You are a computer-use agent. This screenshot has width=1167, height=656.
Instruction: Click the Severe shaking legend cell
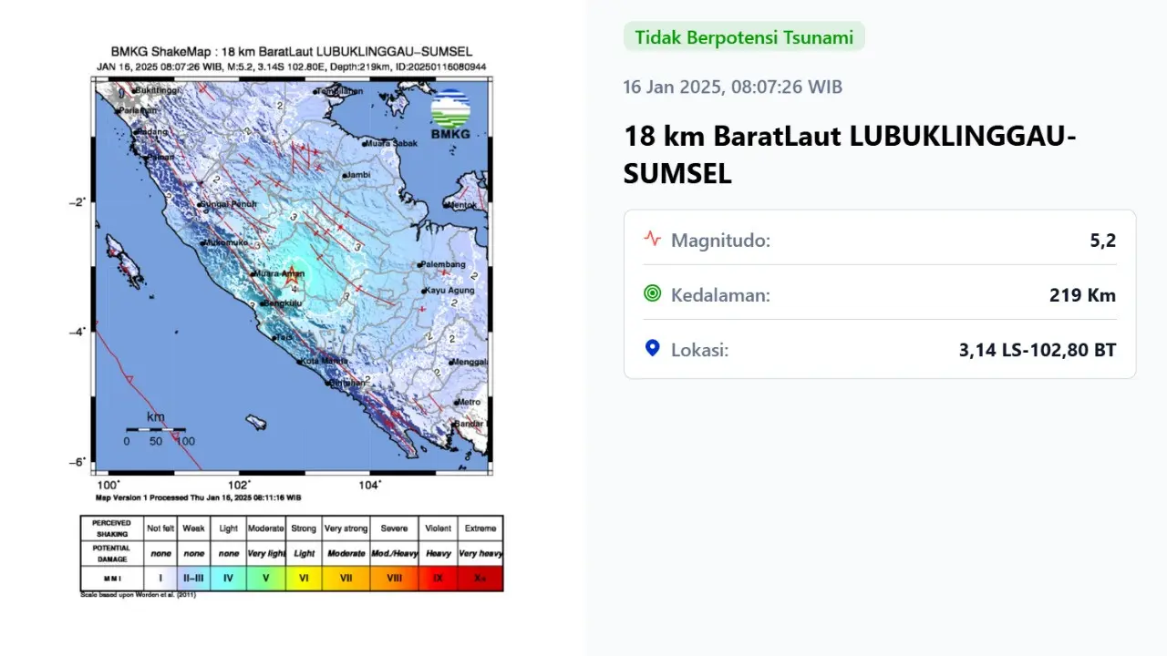coord(394,528)
